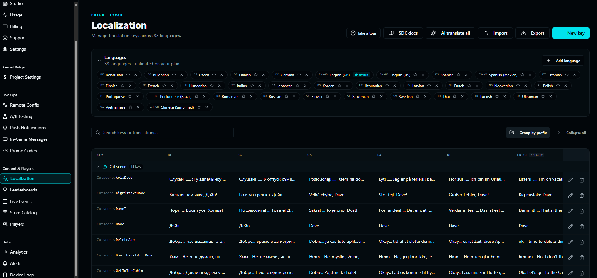This screenshot has height=278, width=597.
Task: Set Portuguese (Brazil) as default star
Action: (x=197, y=97)
